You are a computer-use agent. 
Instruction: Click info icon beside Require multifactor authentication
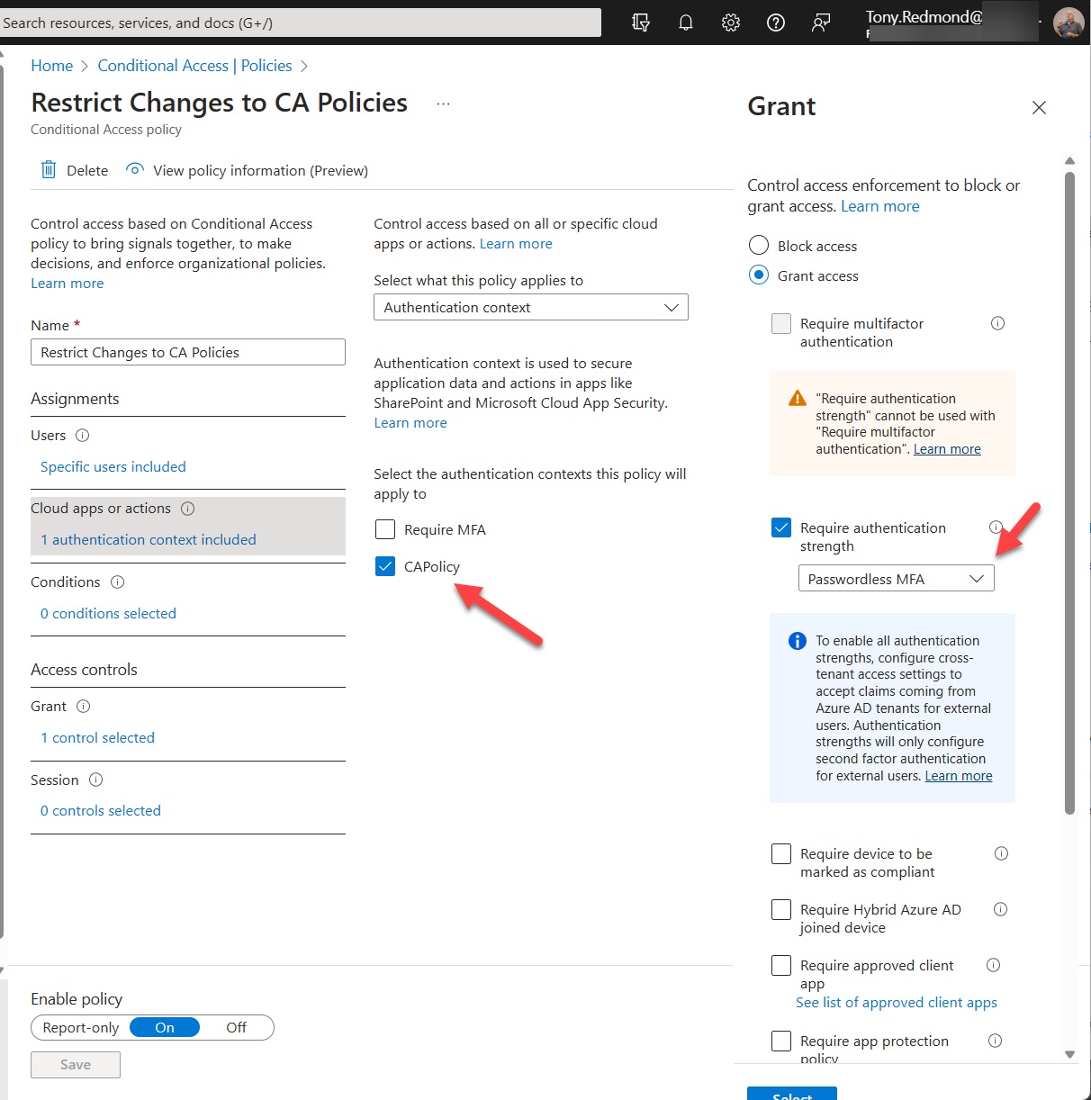pos(997,323)
